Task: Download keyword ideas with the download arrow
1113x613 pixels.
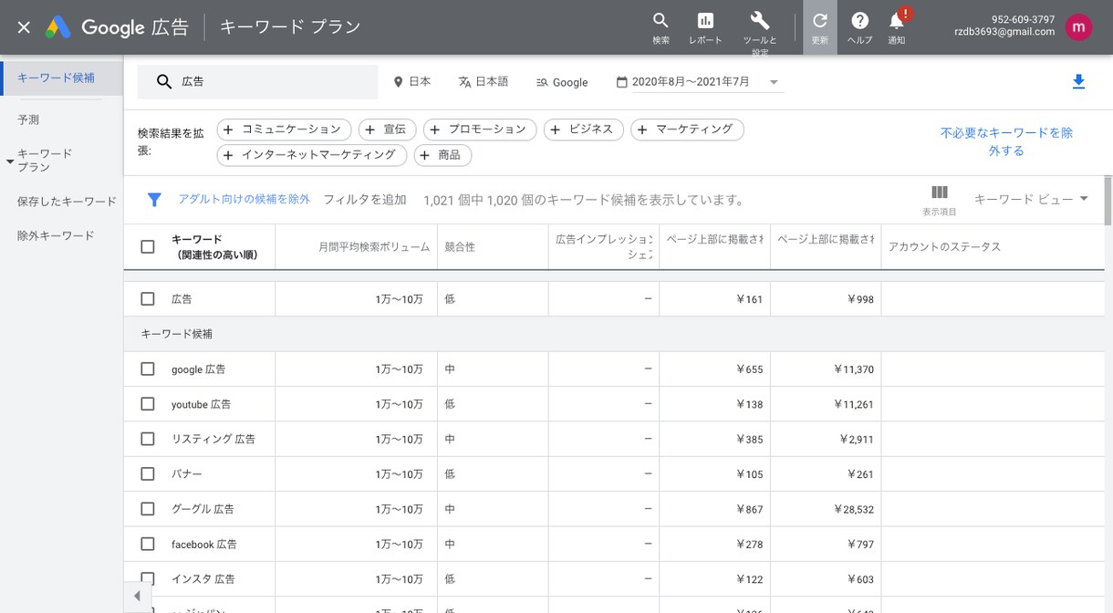Action: 1078,82
